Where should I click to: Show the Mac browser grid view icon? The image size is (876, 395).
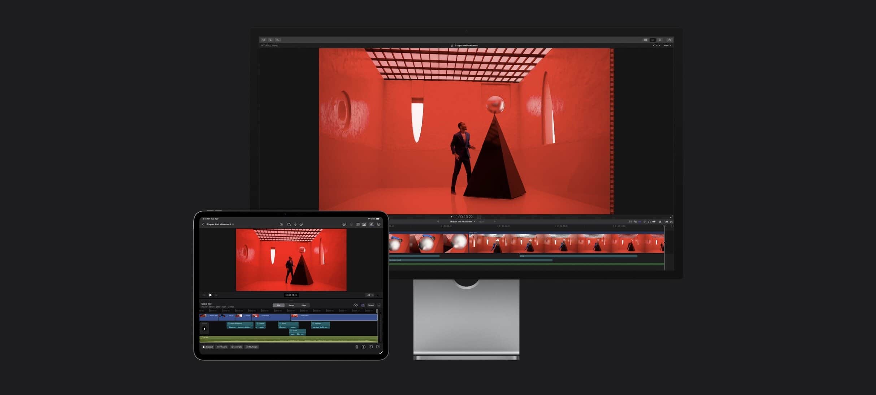pyautogui.click(x=645, y=40)
